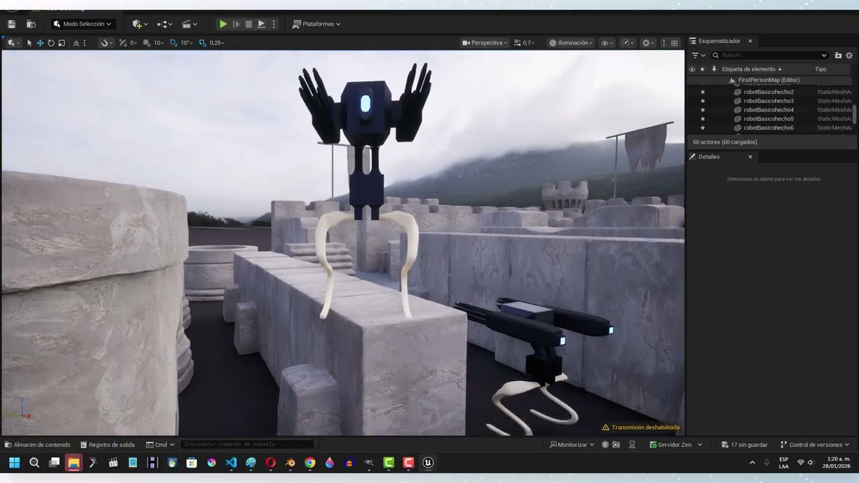Expand the Esquematizador search history arrow
Viewport: 859px width, 483px height.
[824, 55]
